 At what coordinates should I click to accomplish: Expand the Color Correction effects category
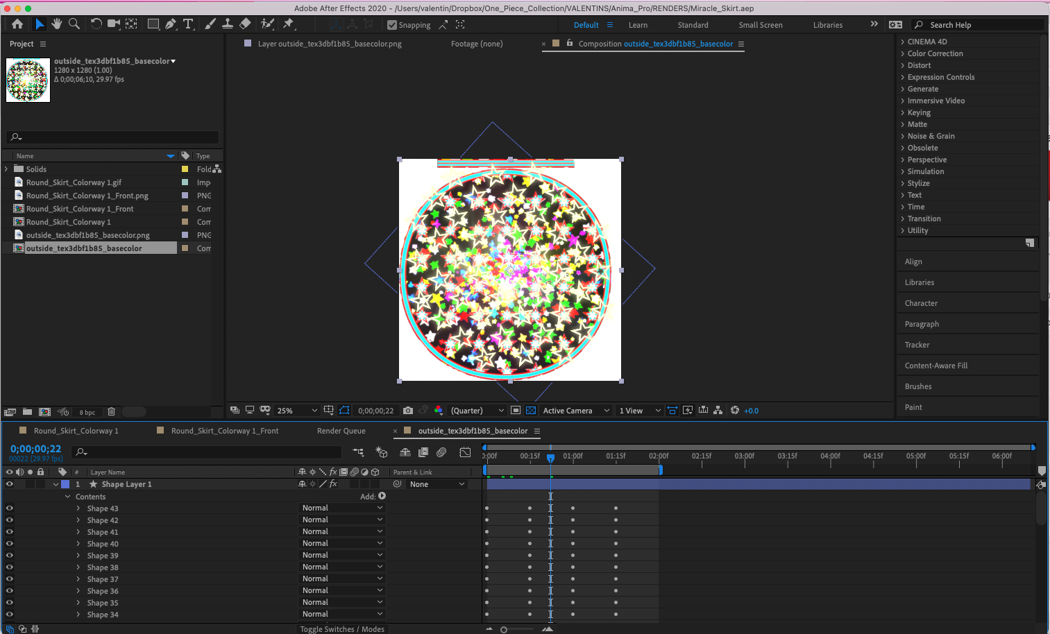935,53
